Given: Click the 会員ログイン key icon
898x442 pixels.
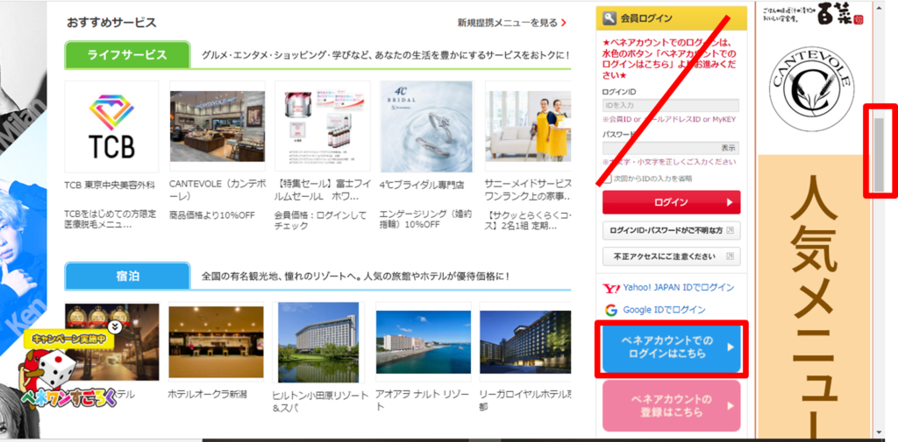Looking at the screenshot, I should [609, 19].
